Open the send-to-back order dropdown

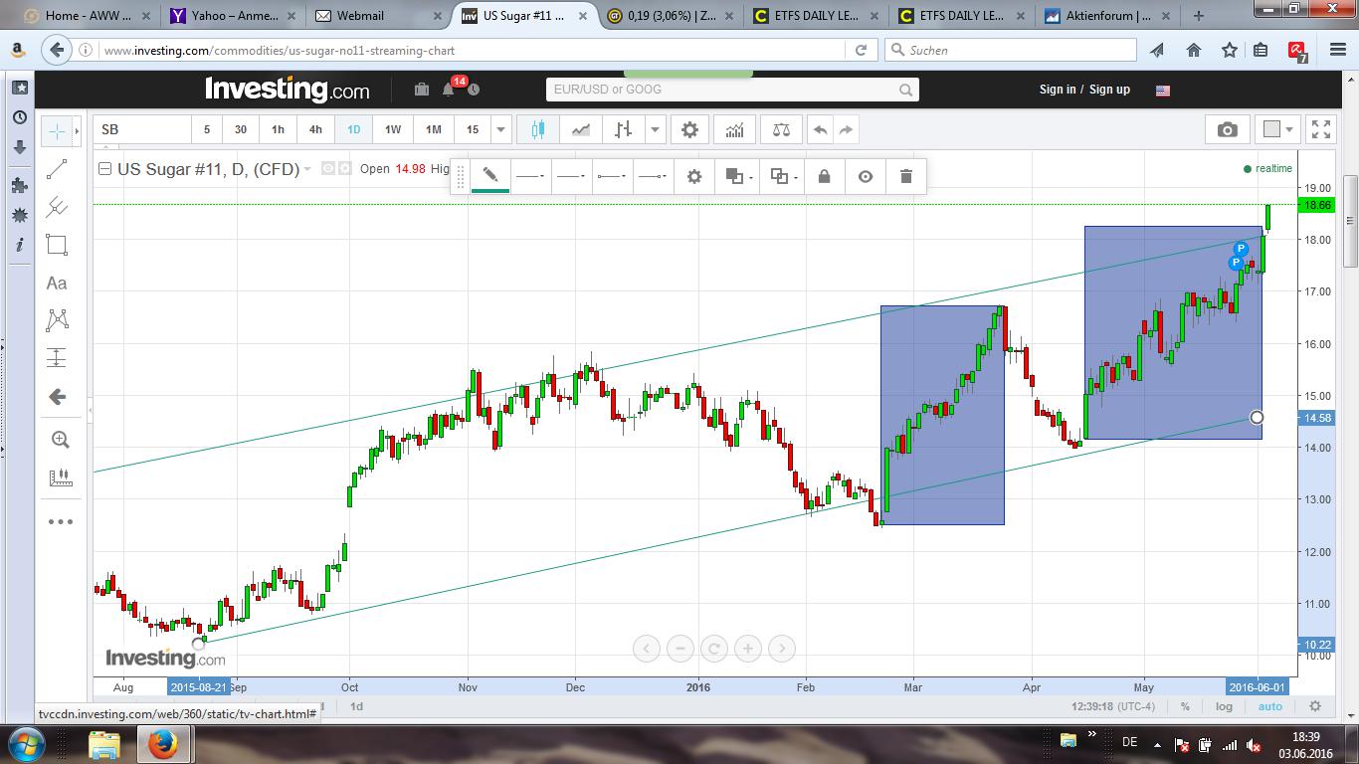click(x=783, y=176)
